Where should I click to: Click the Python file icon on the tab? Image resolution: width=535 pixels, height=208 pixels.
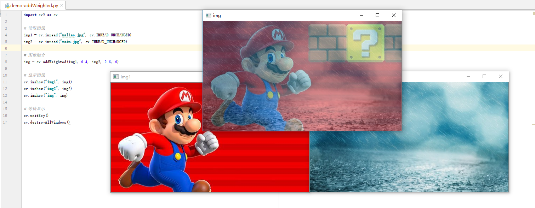[x=7, y=6]
